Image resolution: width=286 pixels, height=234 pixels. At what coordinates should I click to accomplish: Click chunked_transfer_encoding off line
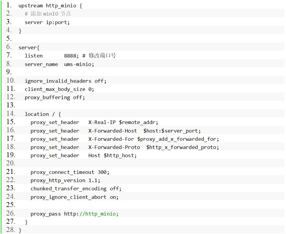tap(76, 189)
